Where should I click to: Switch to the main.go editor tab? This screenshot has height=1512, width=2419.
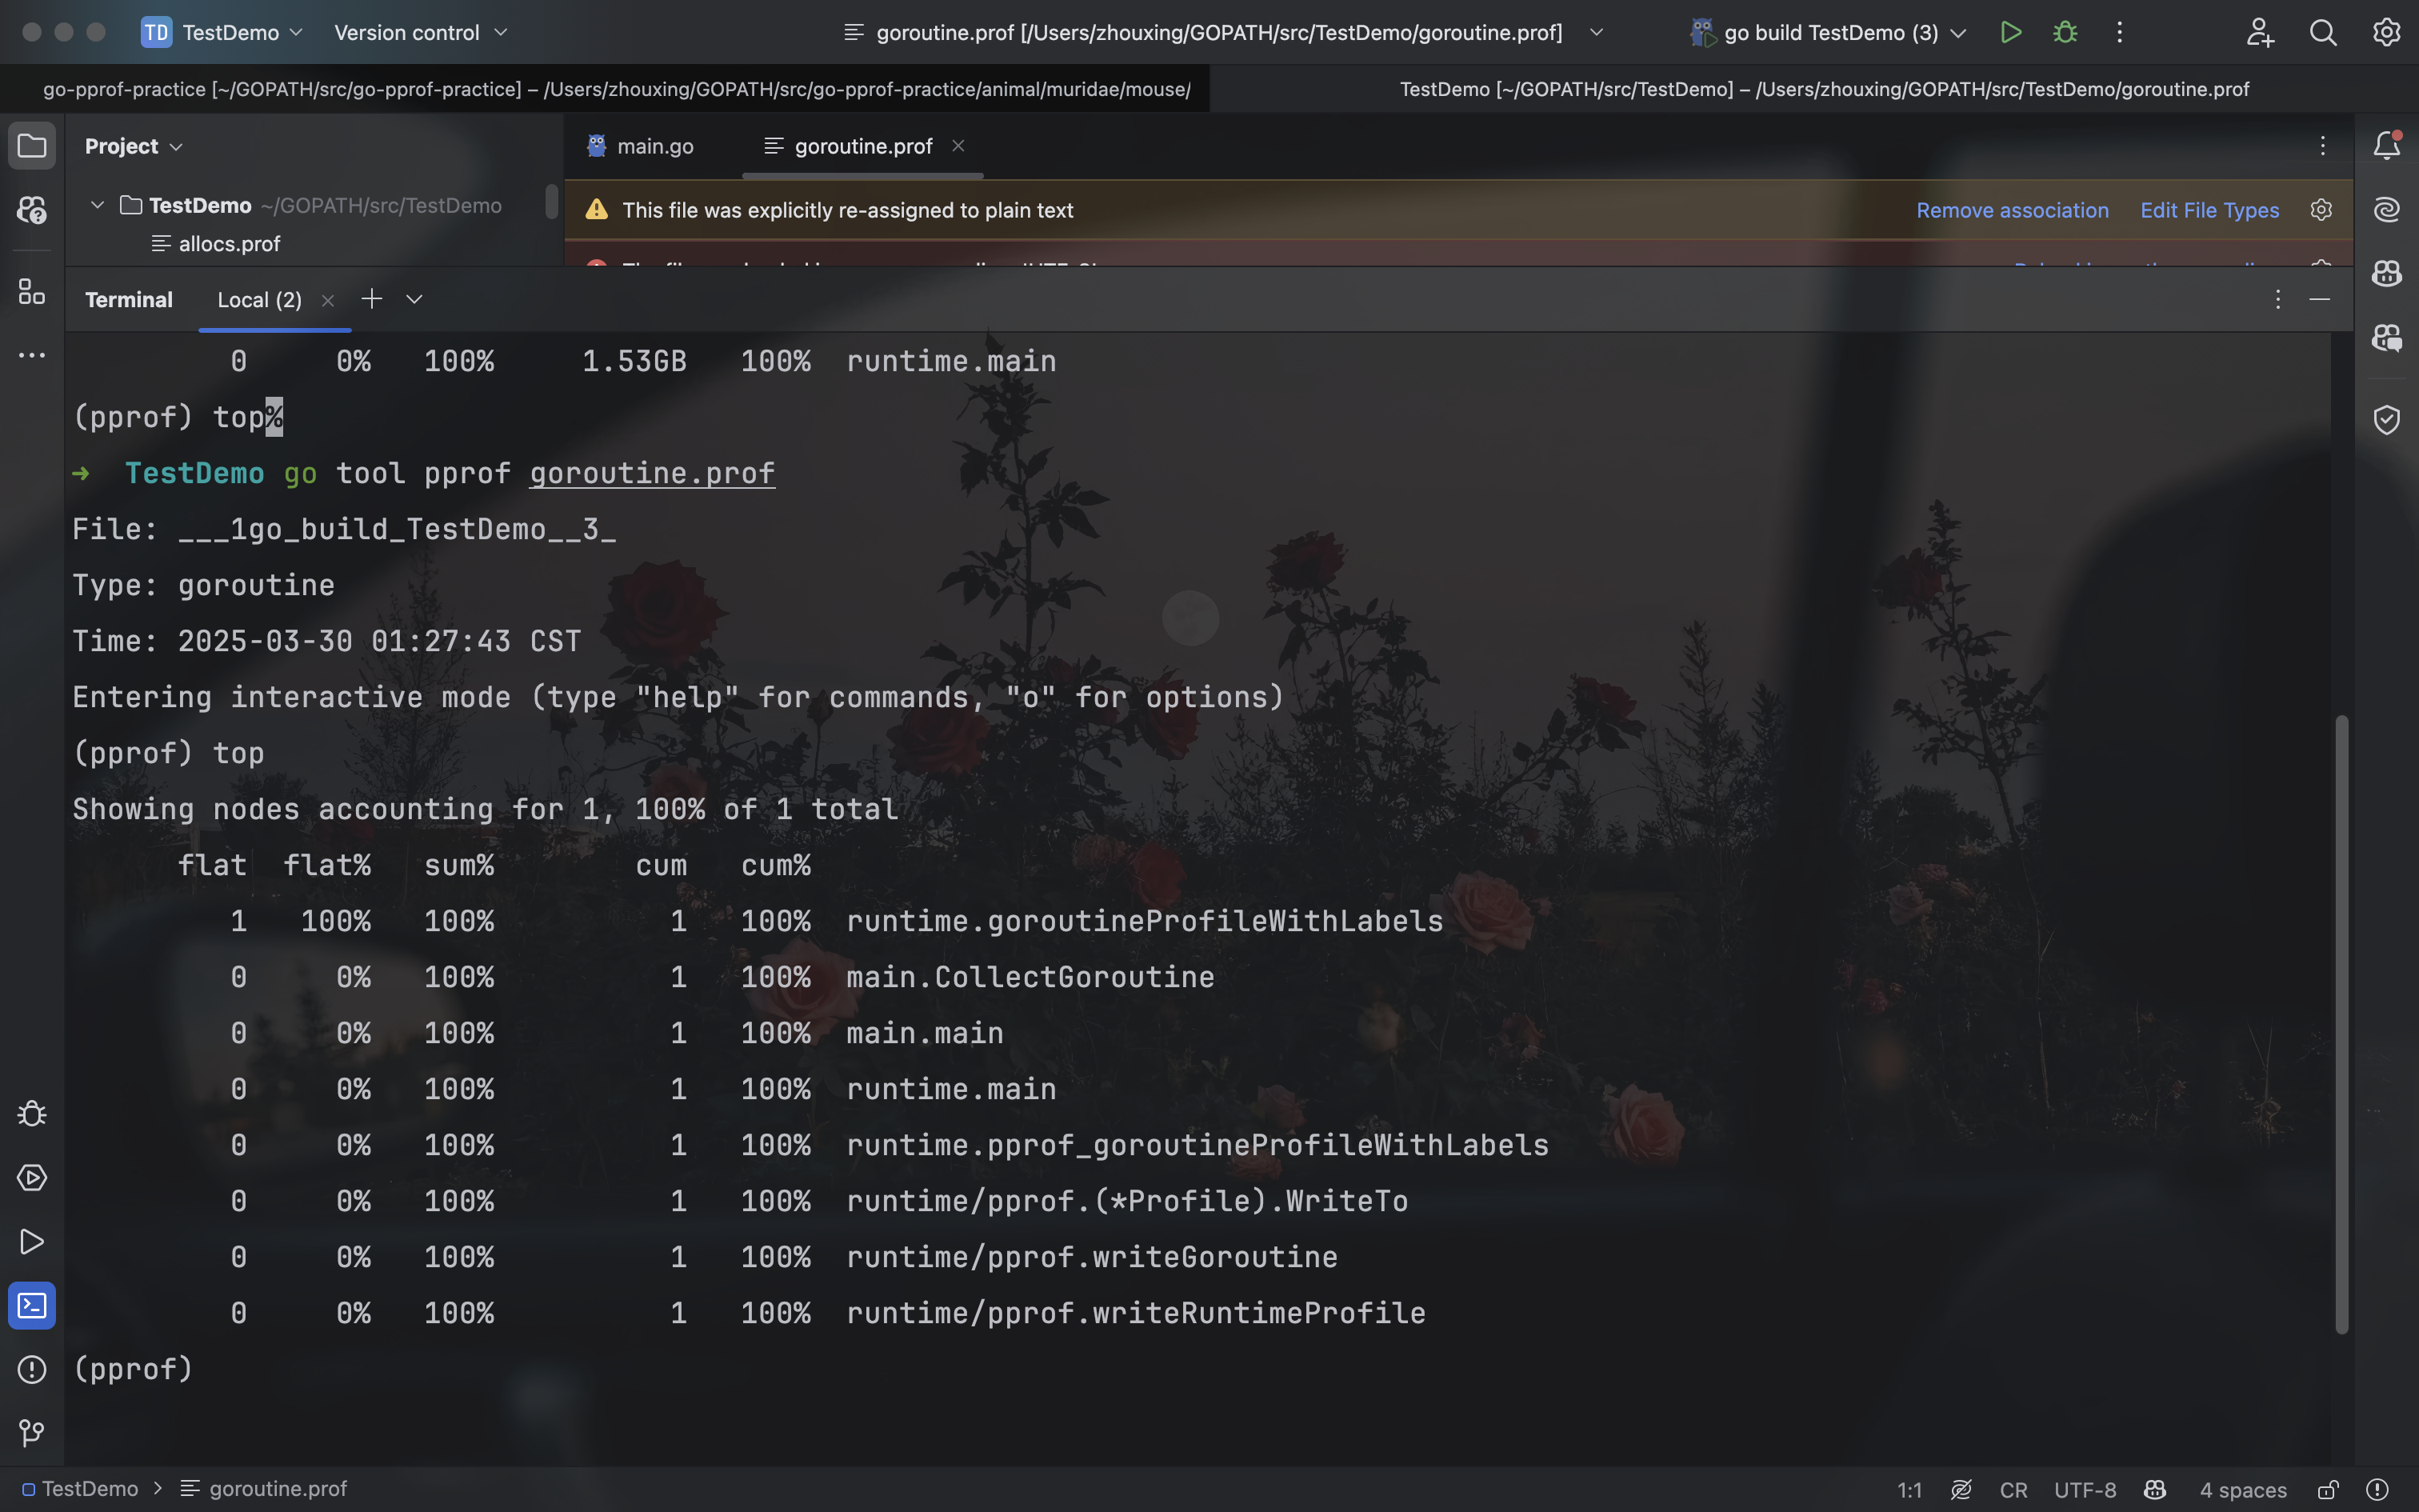(x=642, y=146)
